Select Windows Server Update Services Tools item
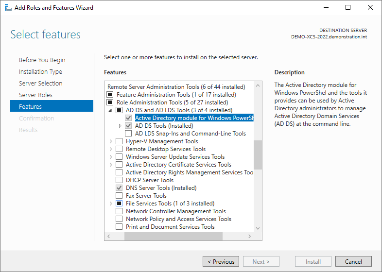Screen dimensions: 382x272 click(175, 157)
